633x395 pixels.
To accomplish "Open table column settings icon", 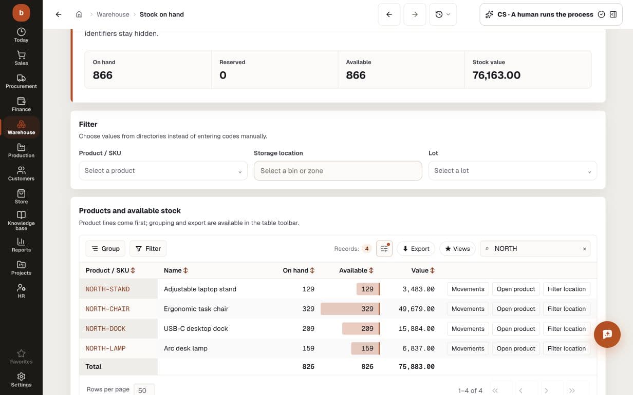I will pos(384,249).
